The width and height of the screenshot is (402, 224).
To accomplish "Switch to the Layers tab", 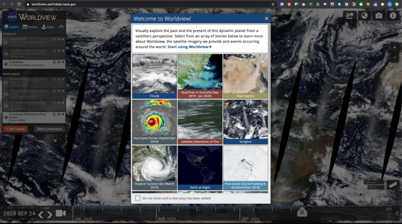I will [12, 27].
